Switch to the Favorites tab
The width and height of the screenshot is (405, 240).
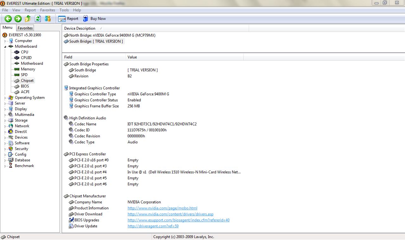tap(25, 28)
